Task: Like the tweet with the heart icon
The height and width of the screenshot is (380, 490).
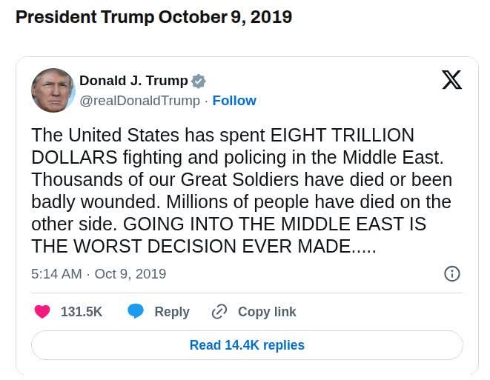Action: click(43, 312)
